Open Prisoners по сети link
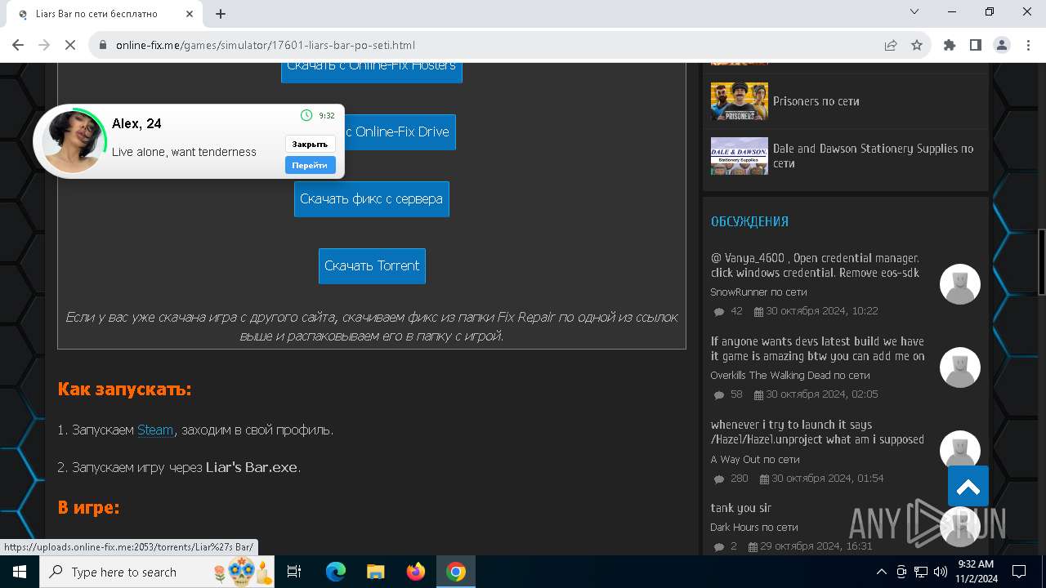The height and width of the screenshot is (588, 1046). click(x=816, y=101)
